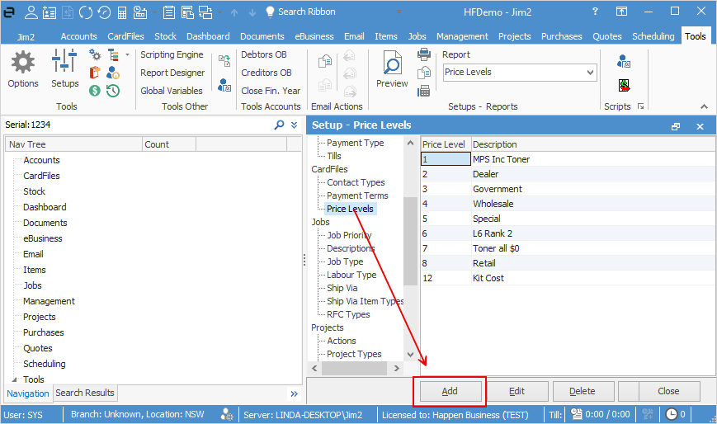Viewport: 717px width, 424px height.
Task: Open the dropdown arrow after the till icon
Action: pos(154,13)
